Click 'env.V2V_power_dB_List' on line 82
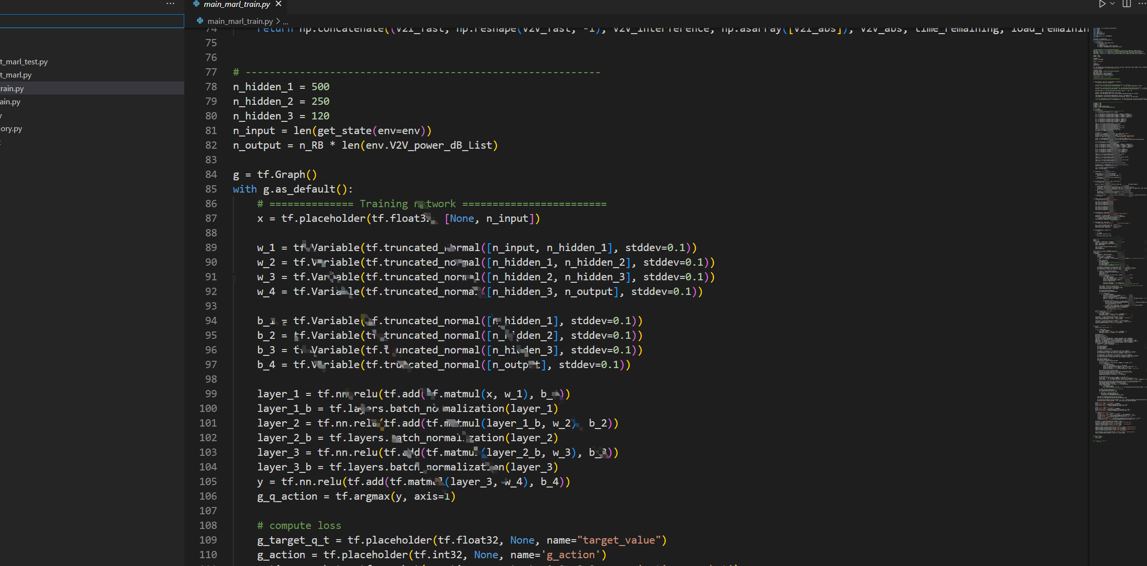1147x566 pixels. coord(429,145)
